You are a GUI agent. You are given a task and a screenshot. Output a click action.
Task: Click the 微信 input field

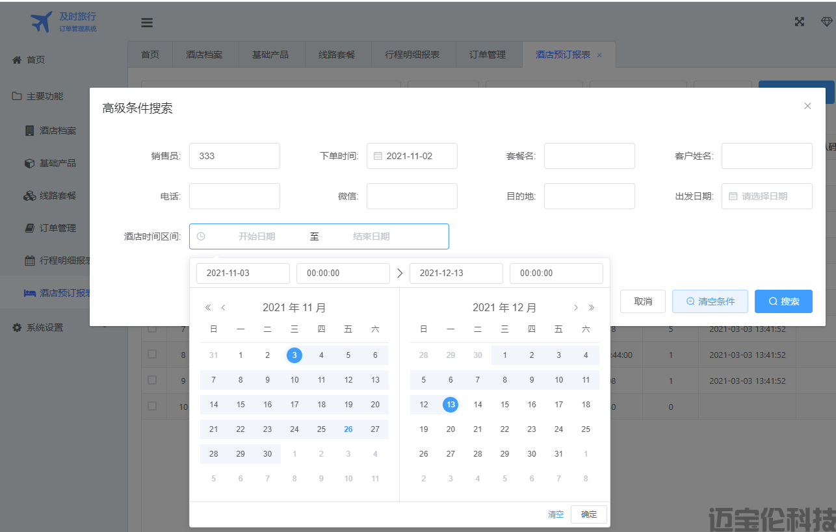[412, 196]
